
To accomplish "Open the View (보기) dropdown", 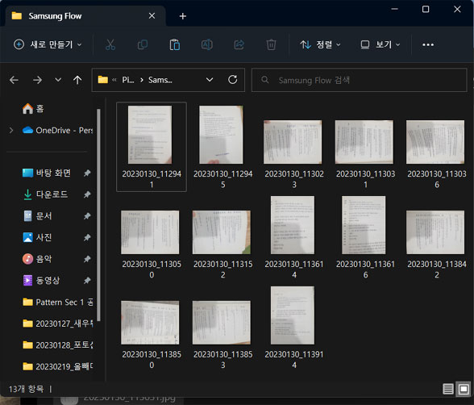I will (x=380, y=44).
